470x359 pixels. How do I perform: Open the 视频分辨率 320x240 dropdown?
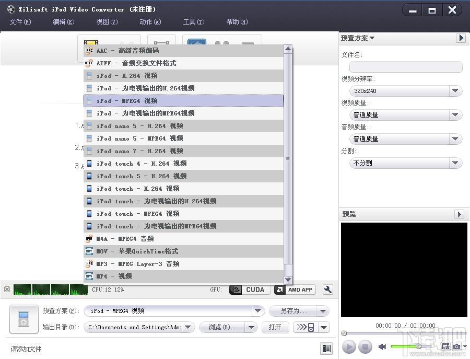coord(406,91)
